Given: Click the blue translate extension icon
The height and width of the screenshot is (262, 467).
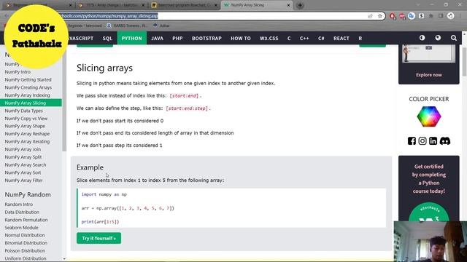Looking at the screenshot, I should 412,16.
